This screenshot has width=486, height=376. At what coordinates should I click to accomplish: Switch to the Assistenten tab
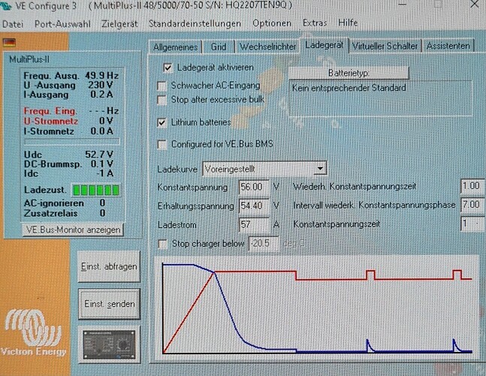(448, 46)
